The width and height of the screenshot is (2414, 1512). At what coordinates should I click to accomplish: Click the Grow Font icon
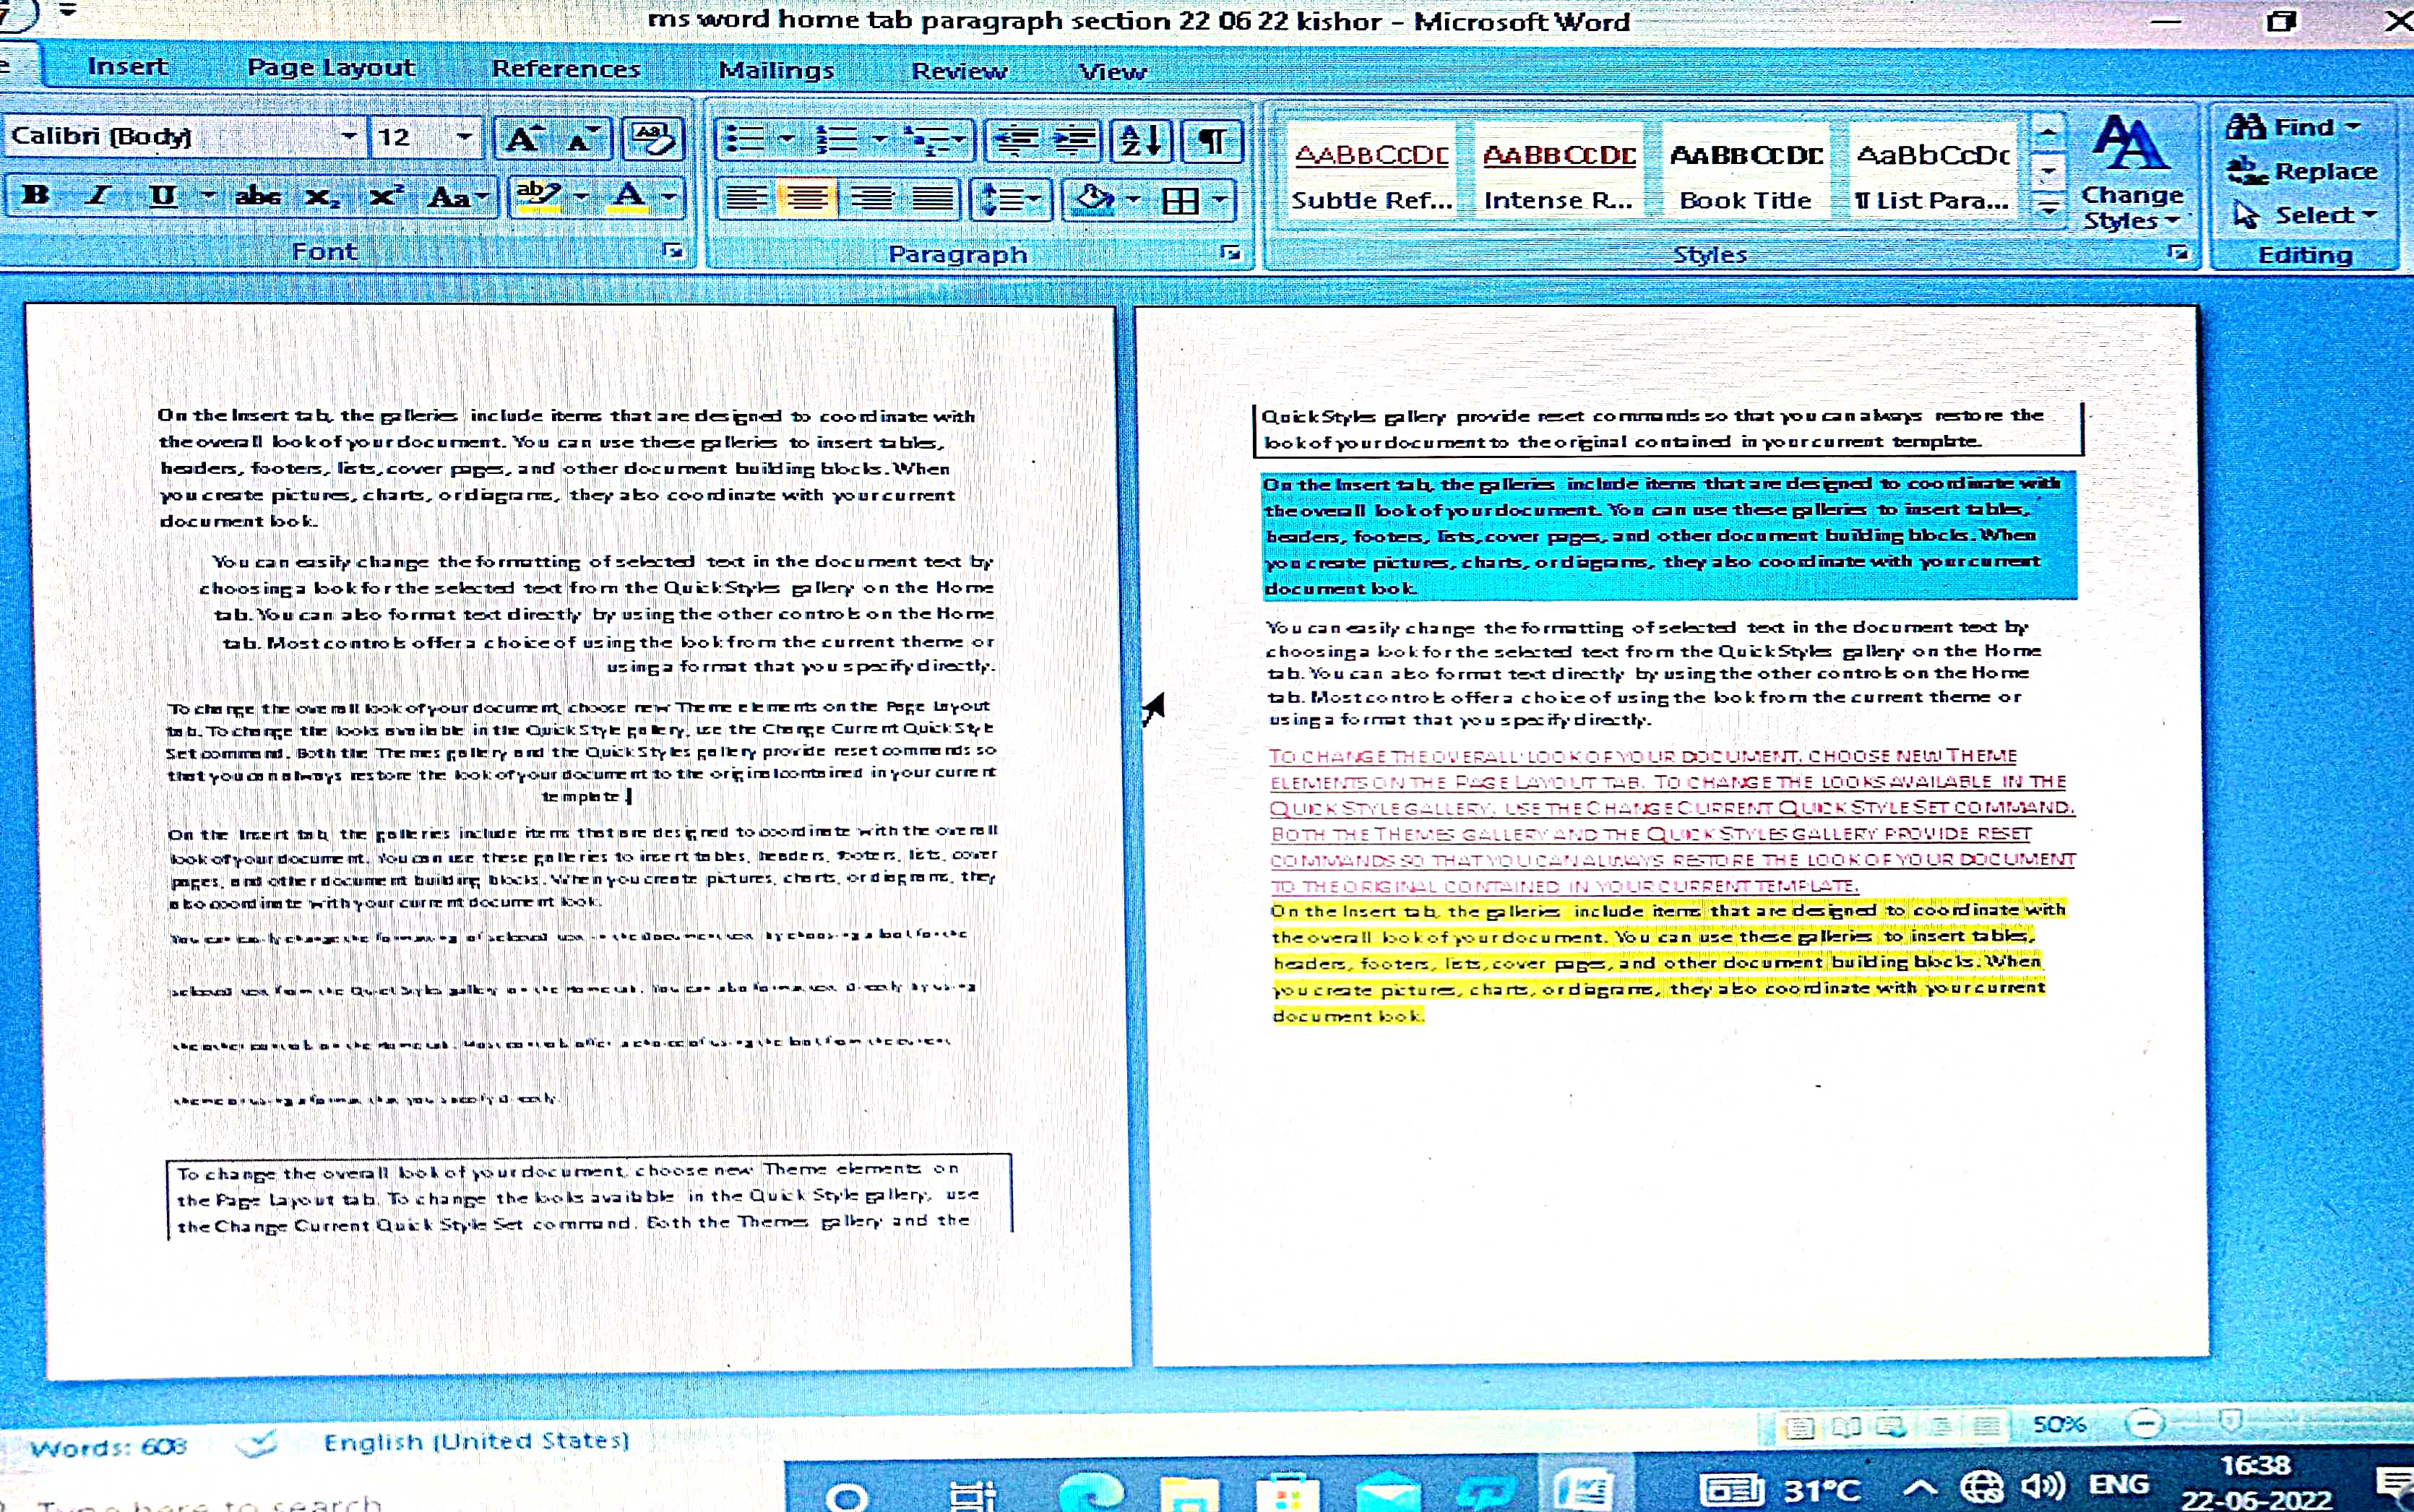click(522, 139)
